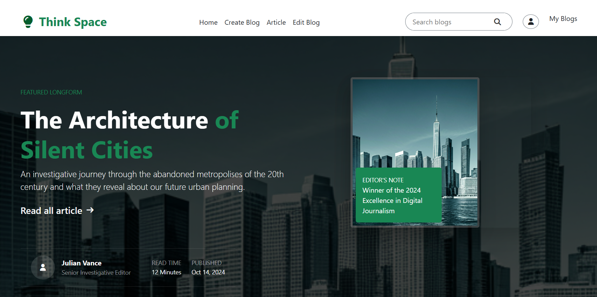
Task: Go to the Home menu item
Action: coord(208,22)
